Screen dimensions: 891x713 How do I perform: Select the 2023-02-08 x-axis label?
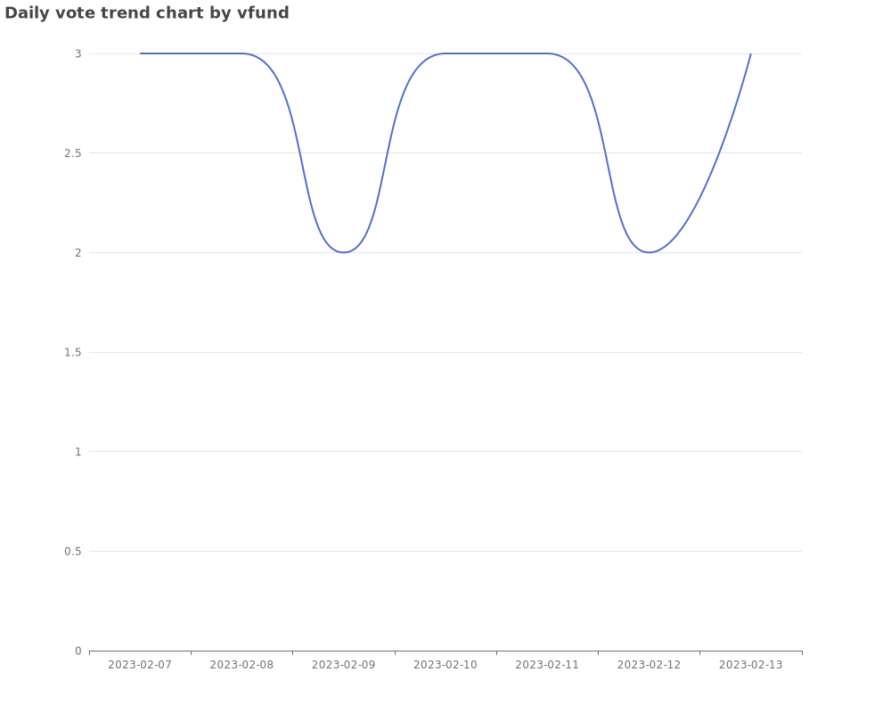click(x=241, y=665)
